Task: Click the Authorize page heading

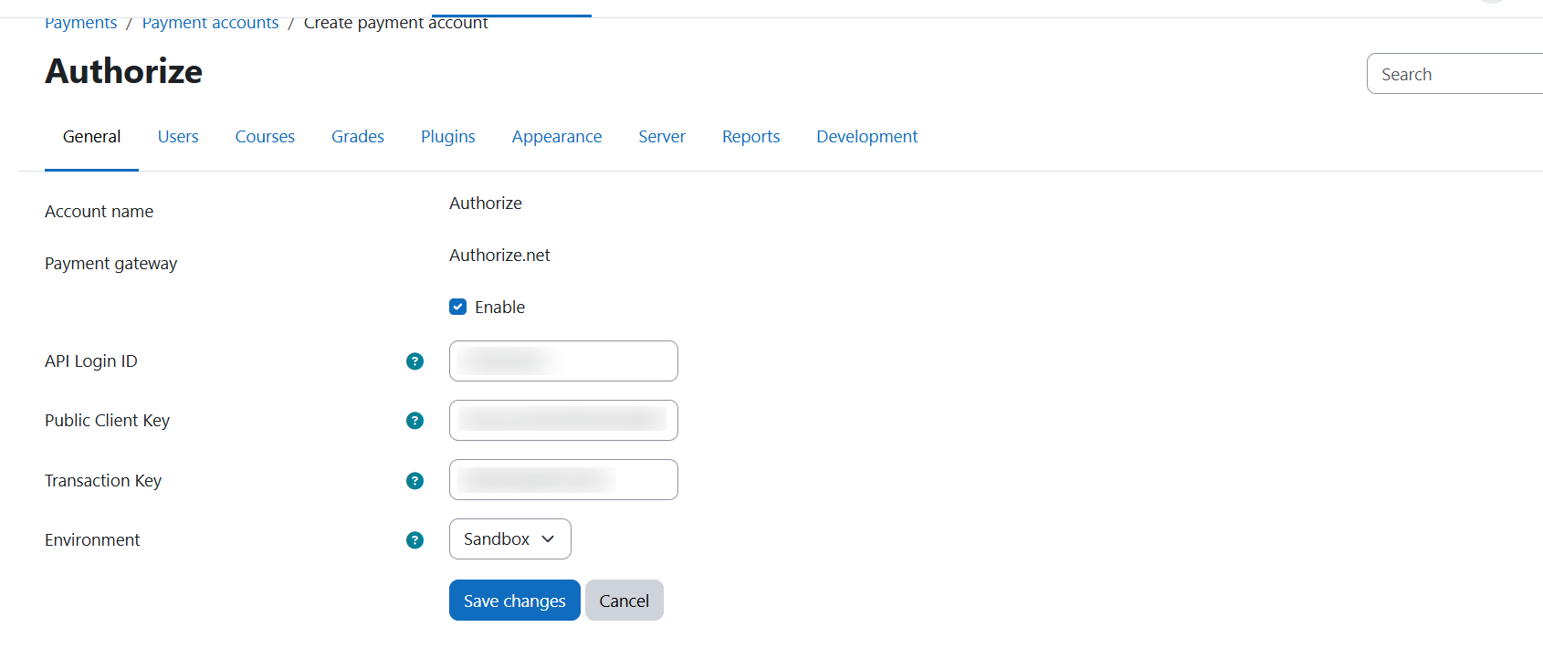Action: pyautogui.click(x=124, y=71)
